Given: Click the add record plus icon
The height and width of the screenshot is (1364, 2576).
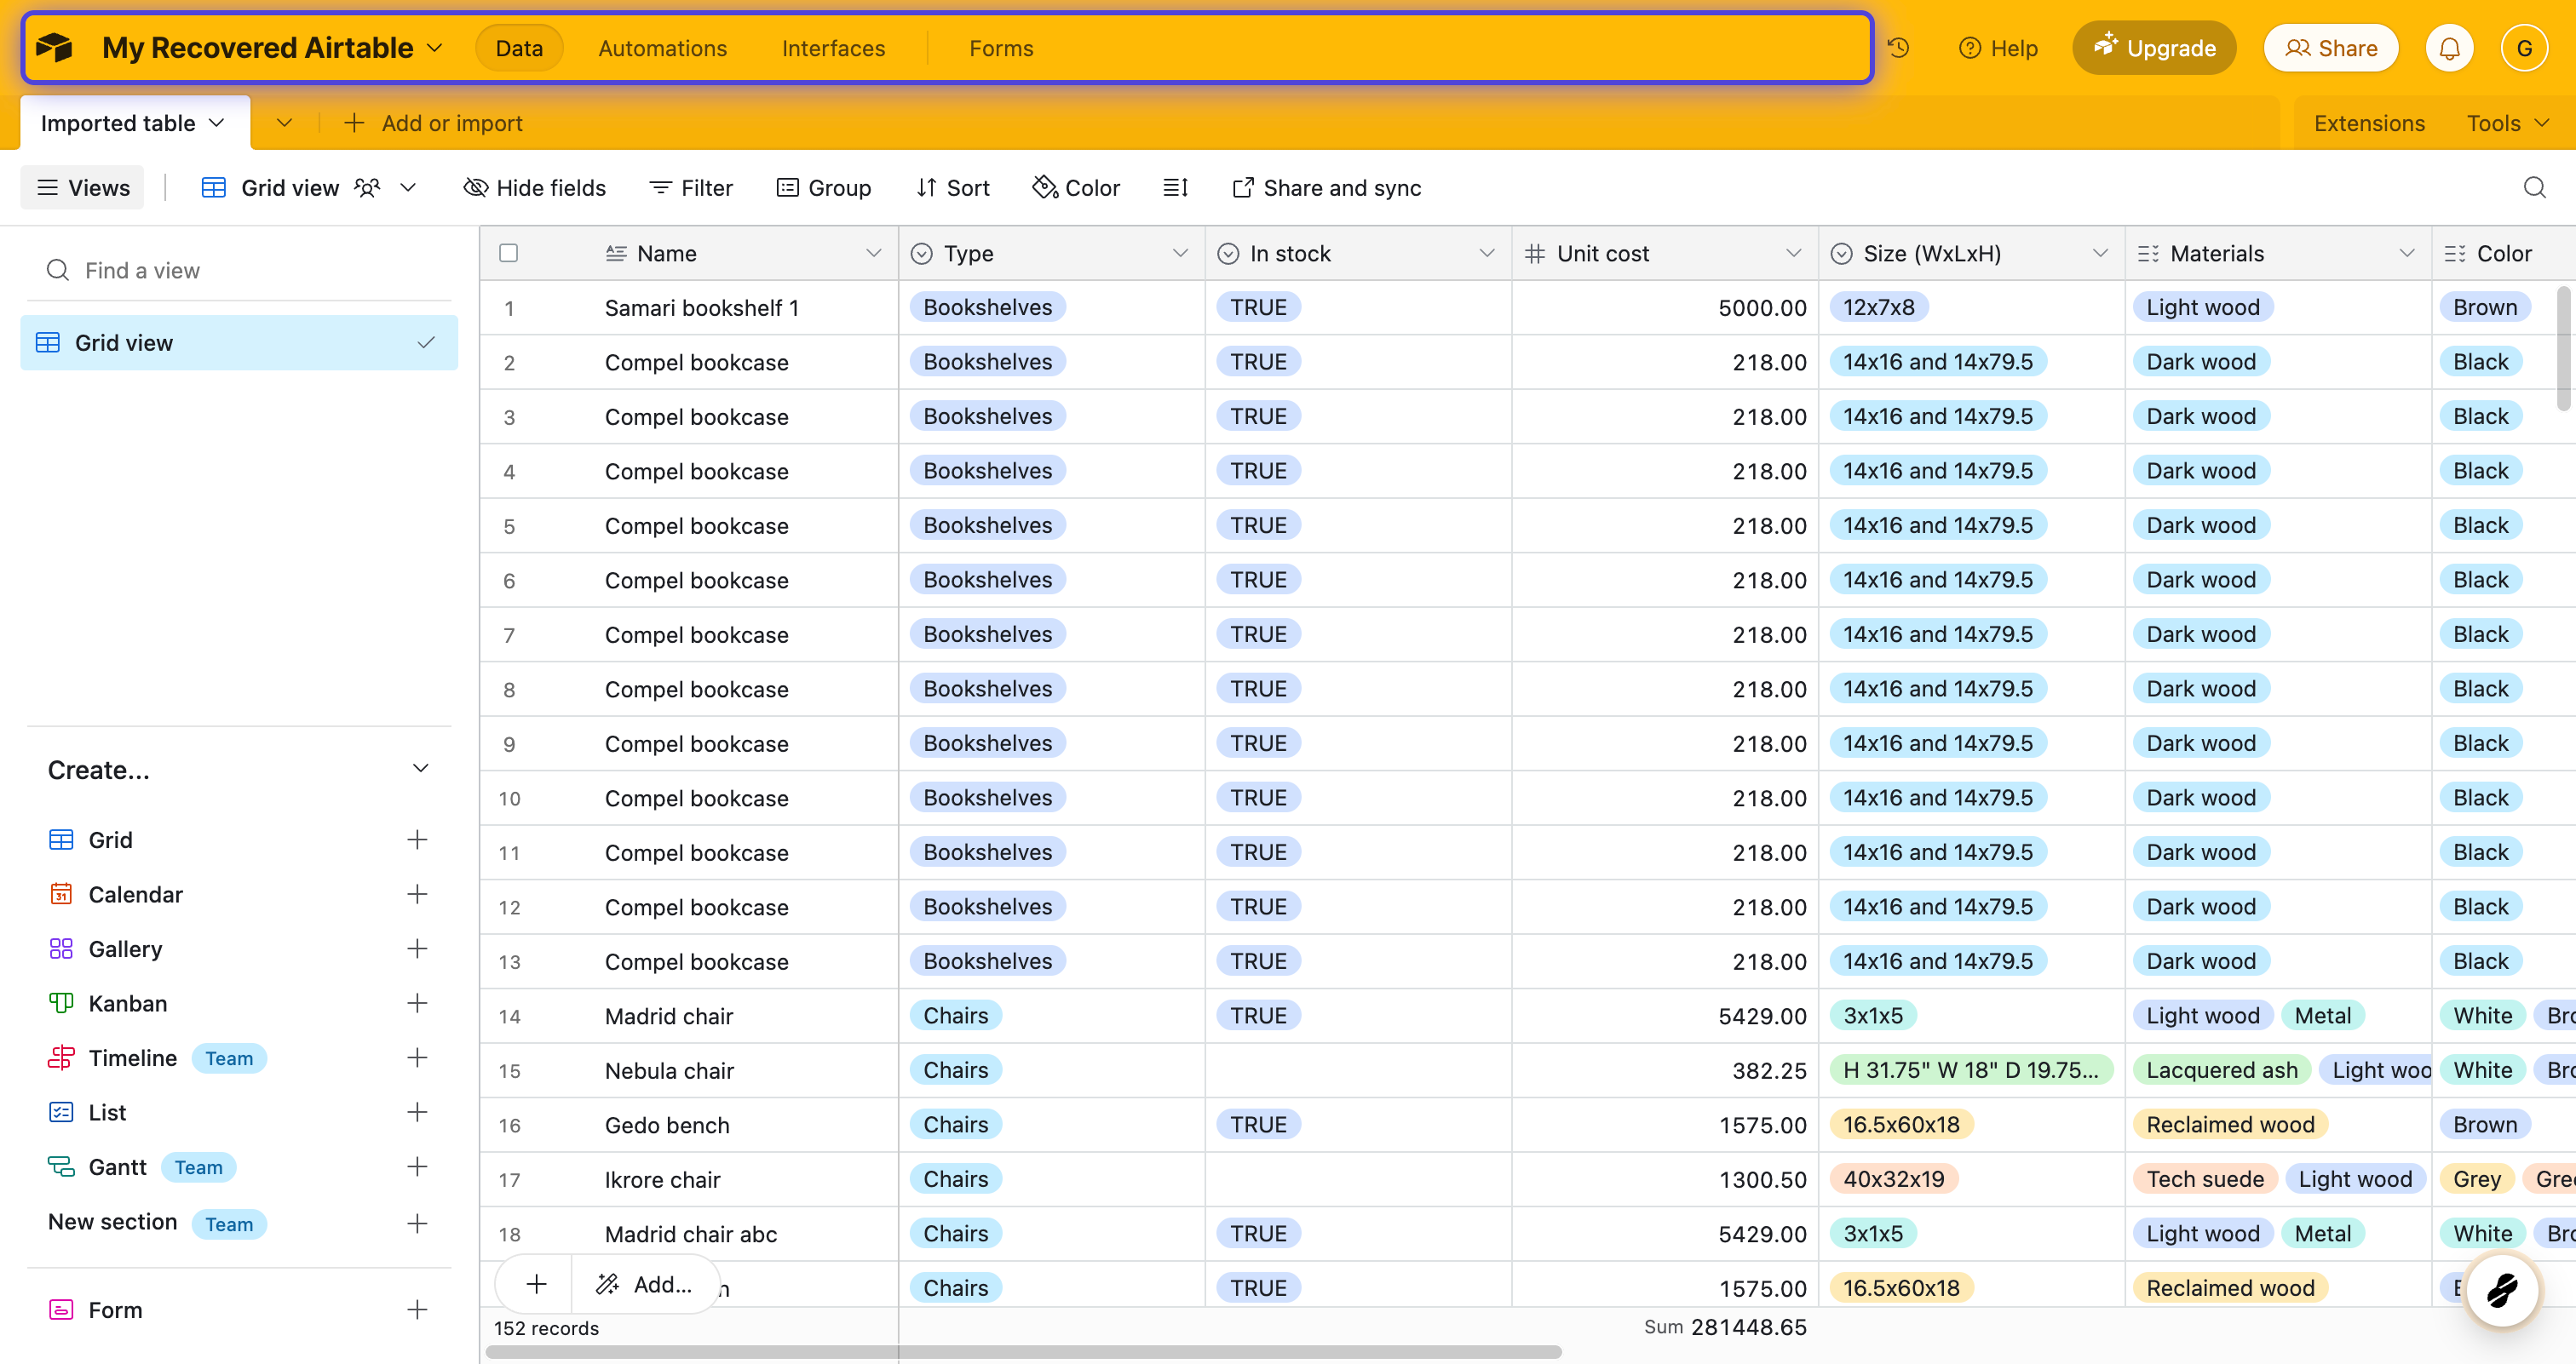Looking at the screenshot, I should (536, 1284).
